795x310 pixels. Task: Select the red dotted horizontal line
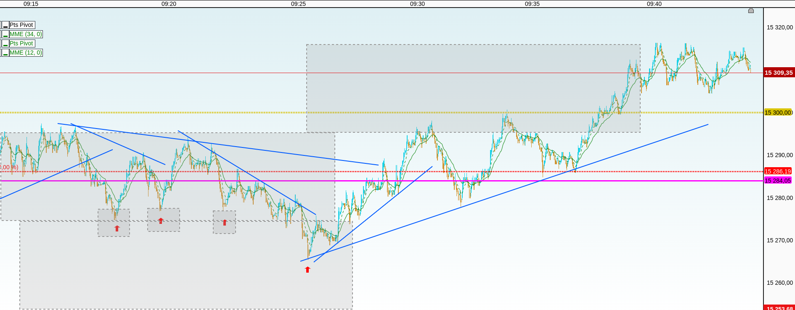pyautogui.click(x=382, y=171)
